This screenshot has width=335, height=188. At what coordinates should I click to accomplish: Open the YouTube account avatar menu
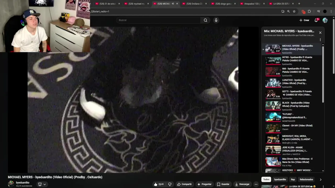click(325, 20)
